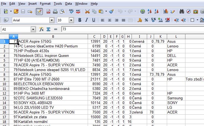Click the Navigator compass icon

pos(189,11)
